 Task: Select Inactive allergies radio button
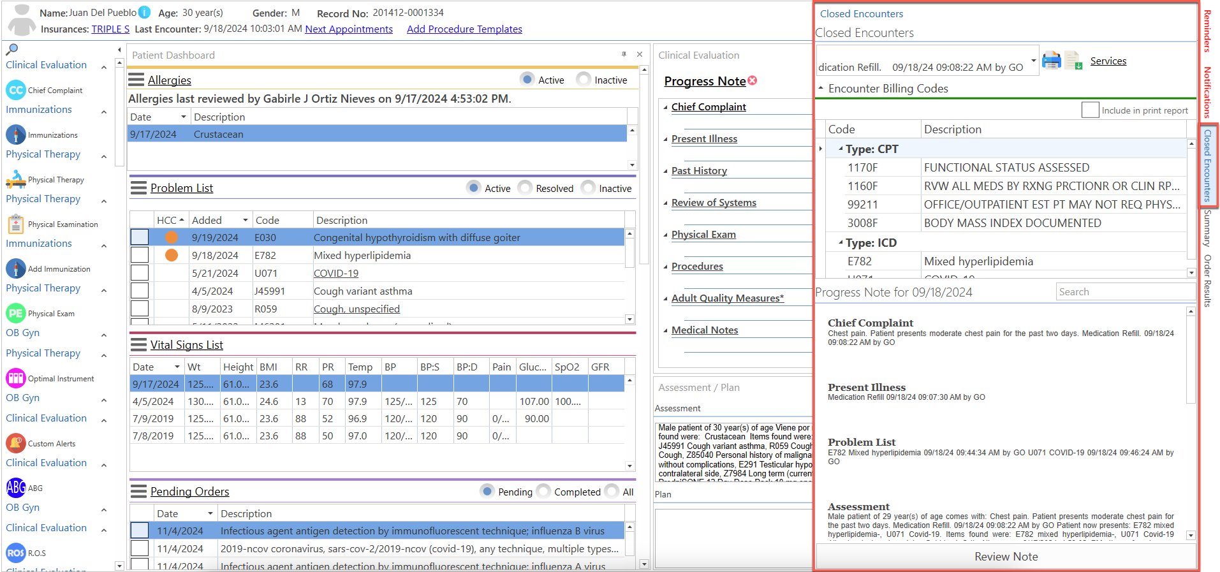click(584, 79)
